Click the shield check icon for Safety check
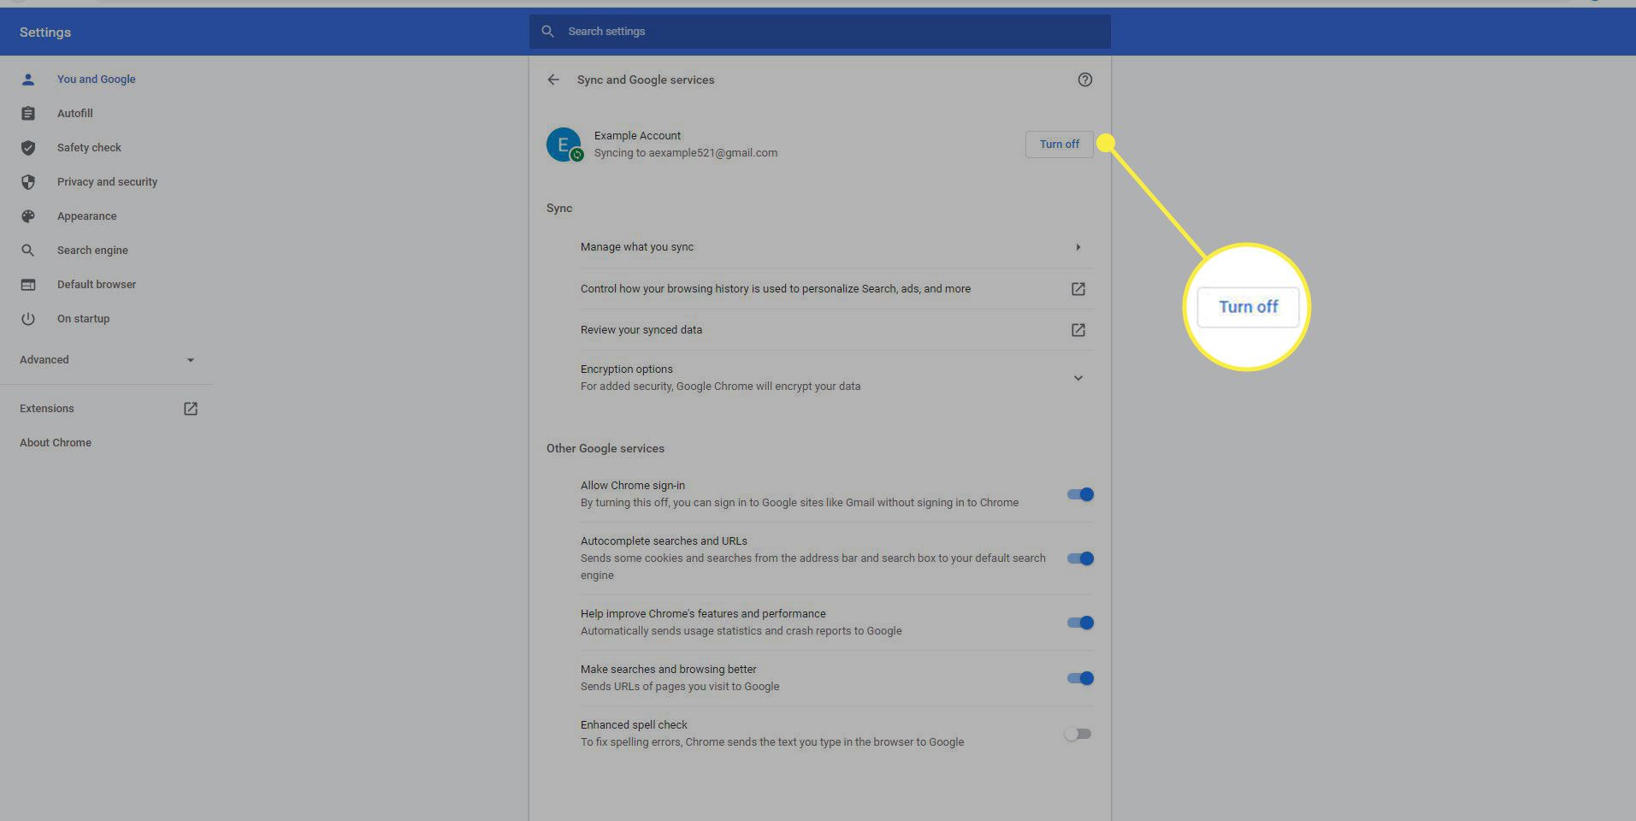The image size is (1636, 821). (x=28, y=148)
